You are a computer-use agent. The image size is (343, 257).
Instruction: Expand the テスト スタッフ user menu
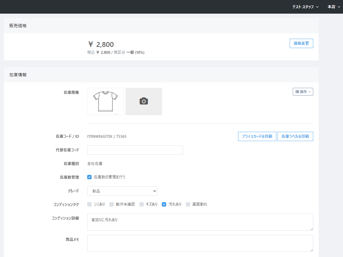[x=305, y=7]
